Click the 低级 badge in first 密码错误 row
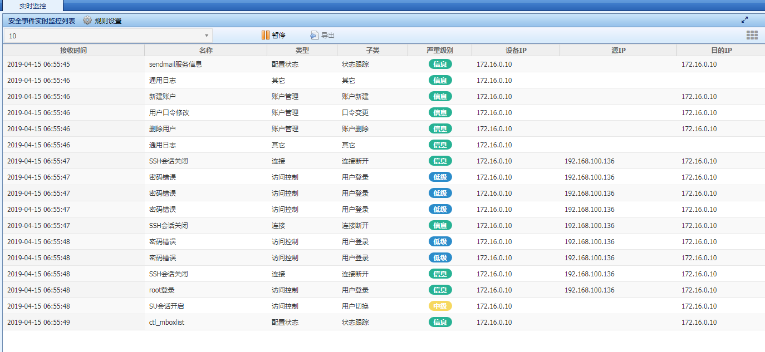765x352 pixels. point(440,177)
